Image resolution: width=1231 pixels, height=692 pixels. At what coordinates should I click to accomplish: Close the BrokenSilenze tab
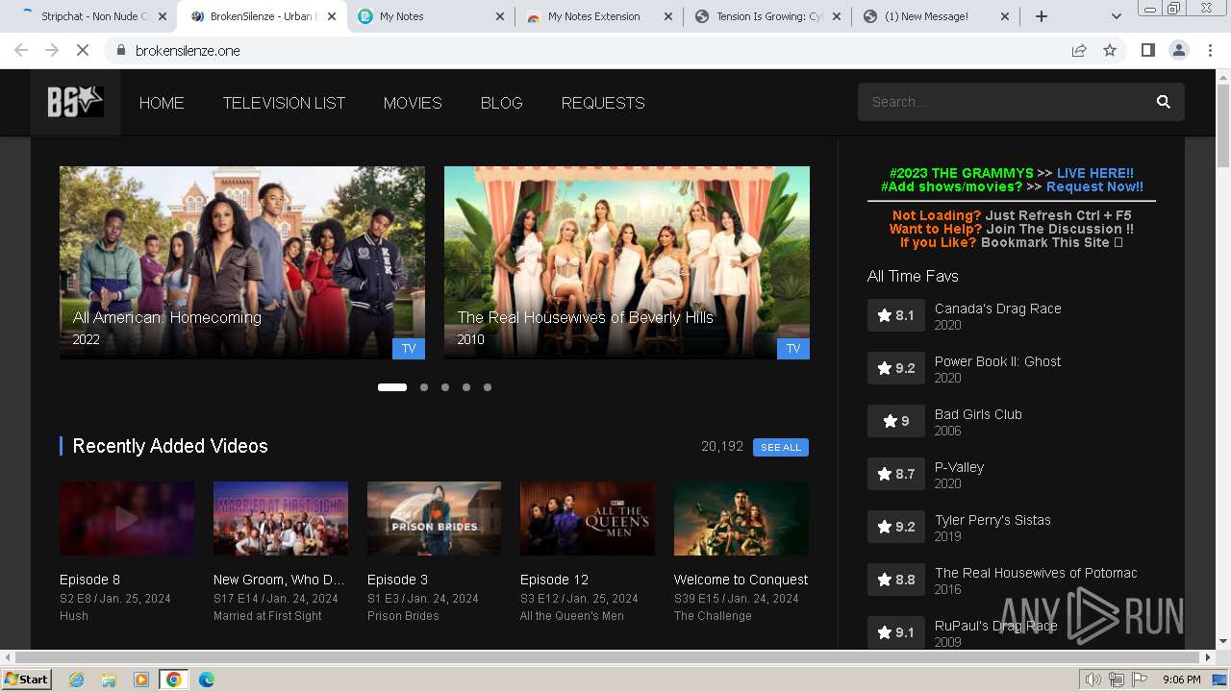point(332,16)
